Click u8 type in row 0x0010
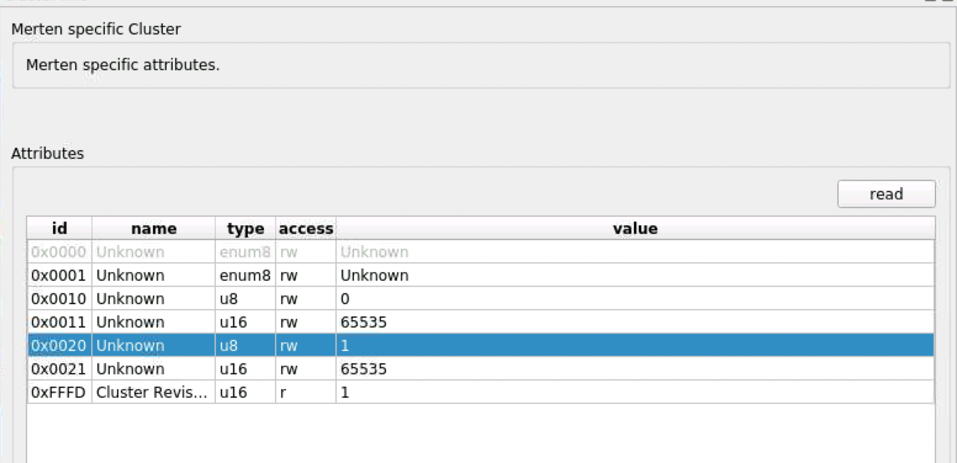 245,299
